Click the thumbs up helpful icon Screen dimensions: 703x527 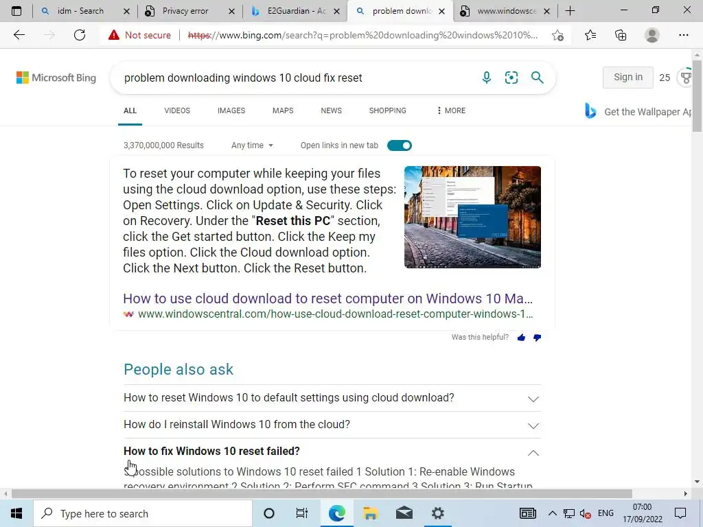tap(521, 338)
